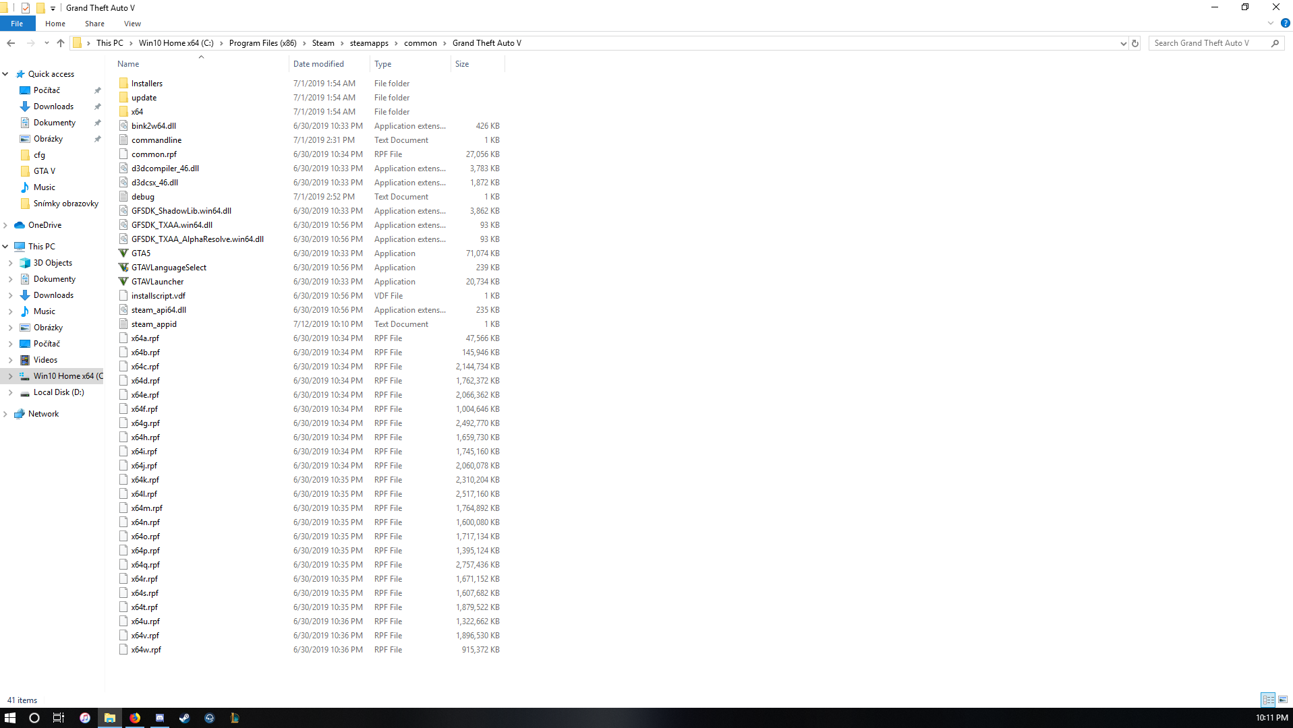Select the GTA V folder in Quick access
Screen dimensions: 1293x728
pyautogui.click(x=45, y=171)
